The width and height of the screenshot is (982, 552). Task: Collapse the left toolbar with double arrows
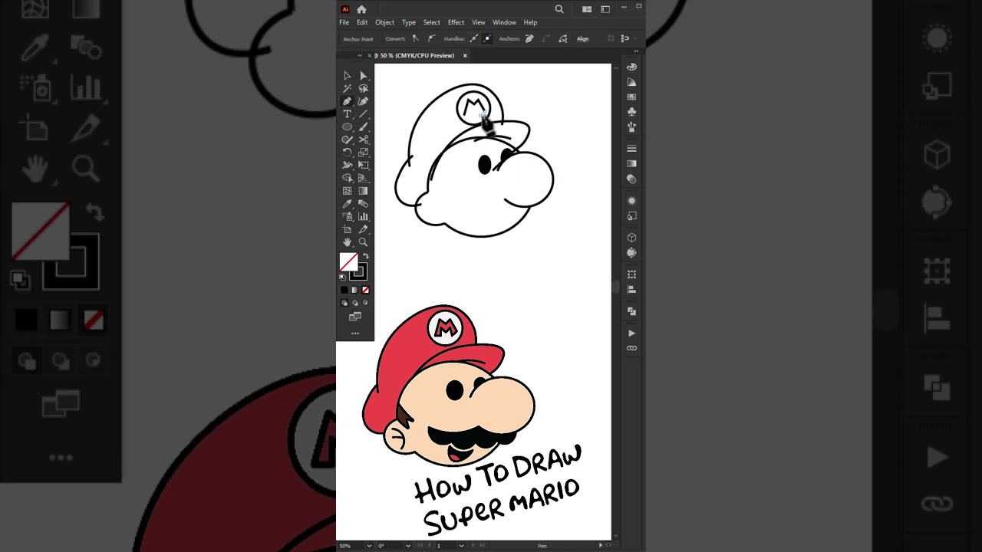click(360, 55)
